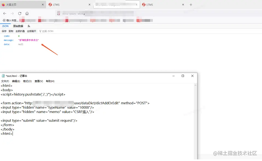Open 文件(F) menu in Notepad
The width and height of the screenshot is (262, 161).
click(x=5, y=81)
